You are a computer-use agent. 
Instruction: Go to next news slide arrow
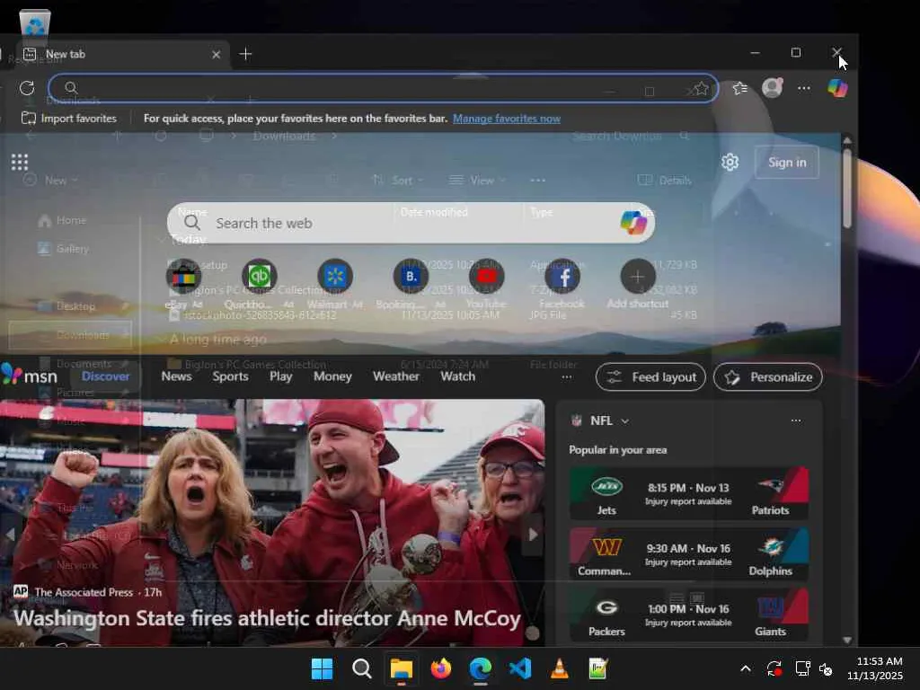coord(533,535)
